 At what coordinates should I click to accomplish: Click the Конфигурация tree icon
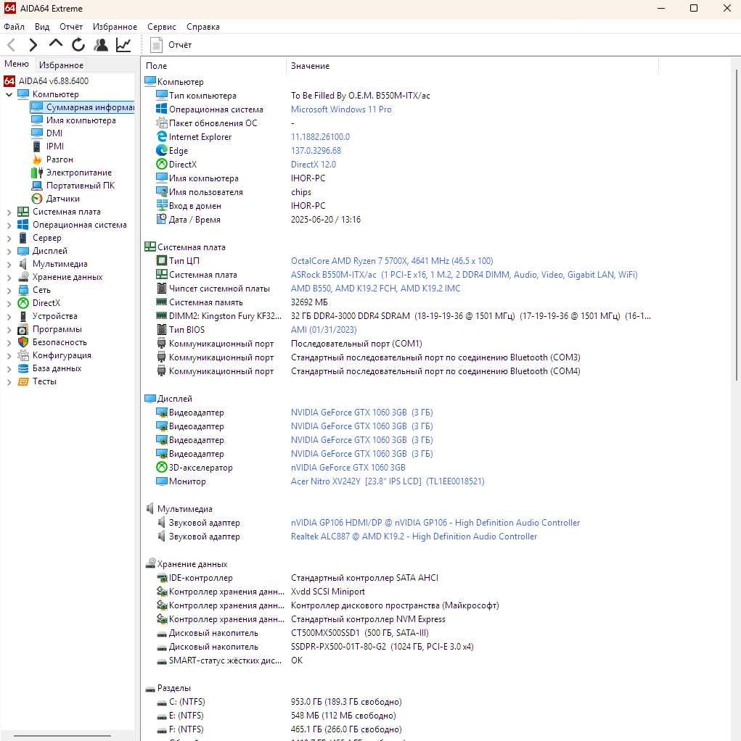[23, 355]
